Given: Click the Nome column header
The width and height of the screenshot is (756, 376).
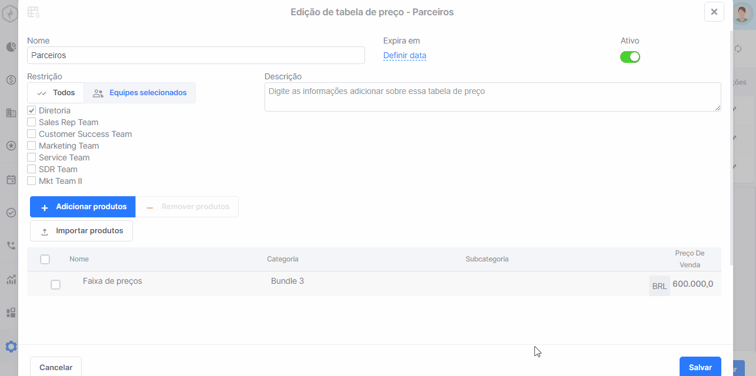Looking at the screenshot, I should pos(79,259).
